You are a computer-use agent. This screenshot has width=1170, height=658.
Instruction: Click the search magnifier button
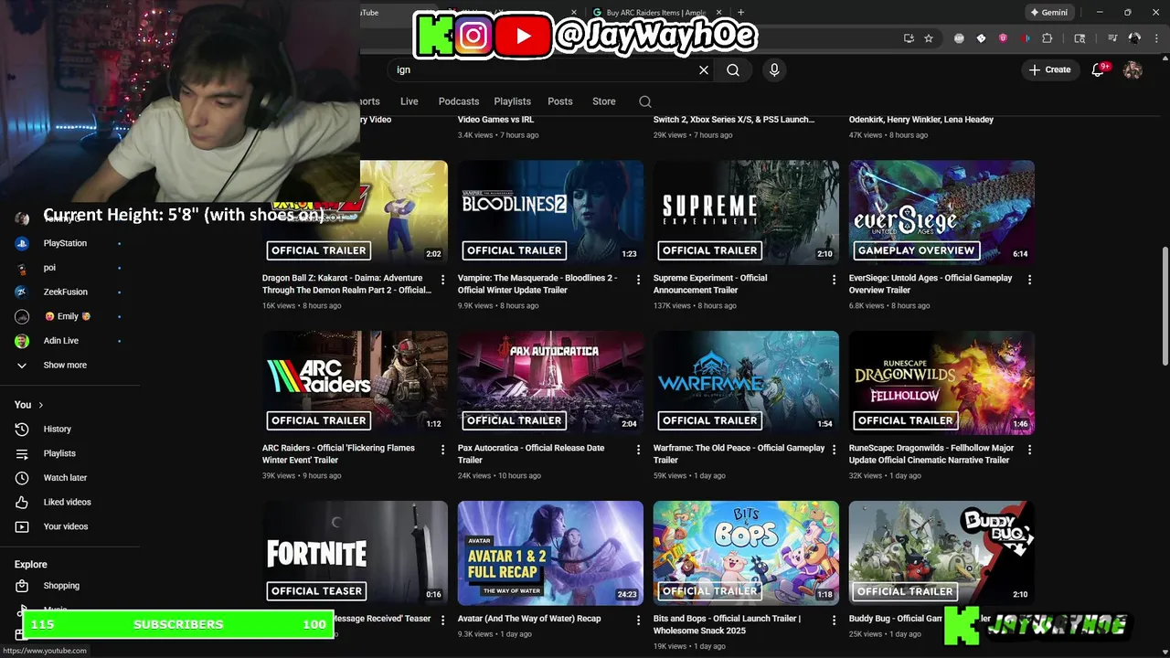733,69
